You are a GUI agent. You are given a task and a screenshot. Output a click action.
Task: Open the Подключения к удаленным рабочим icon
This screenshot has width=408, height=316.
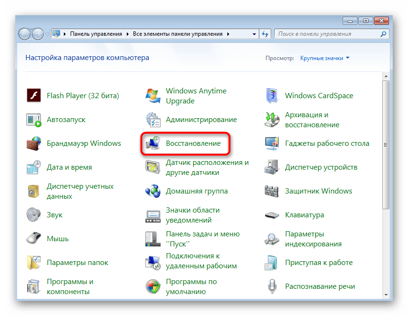point(153,262)
